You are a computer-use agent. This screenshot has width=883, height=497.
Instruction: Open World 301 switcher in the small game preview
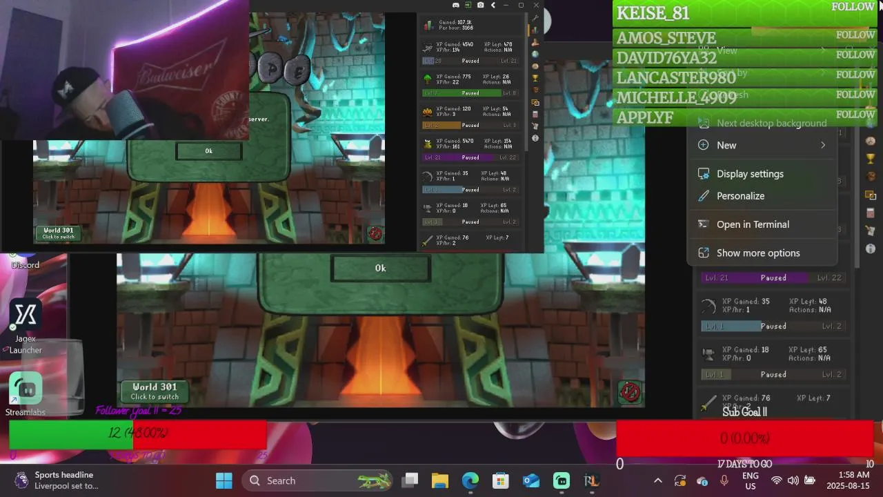pyautogui.click(x=59, y=233)
